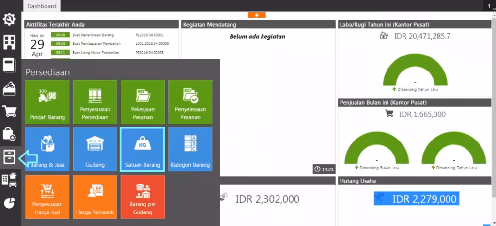Open the Pekerjaan Pesanan tile
The height and width of the screenshot is (226, 496).
142,102
